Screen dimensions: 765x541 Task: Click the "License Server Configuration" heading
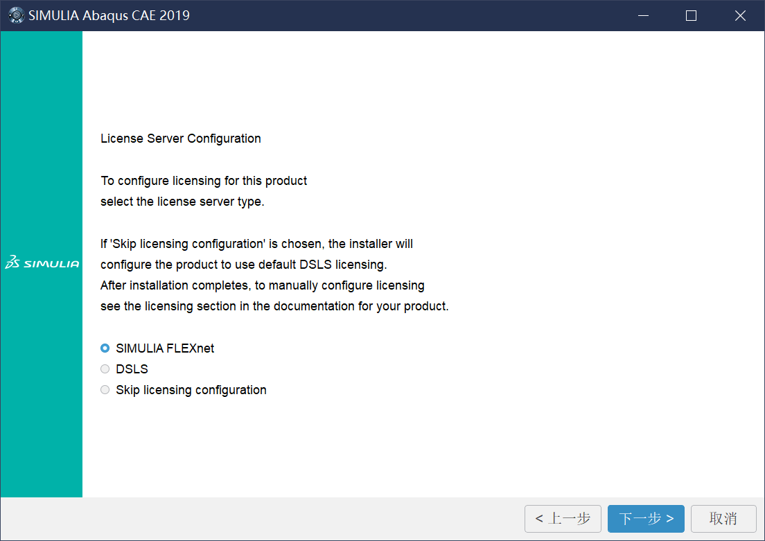(x=181, y=139)
